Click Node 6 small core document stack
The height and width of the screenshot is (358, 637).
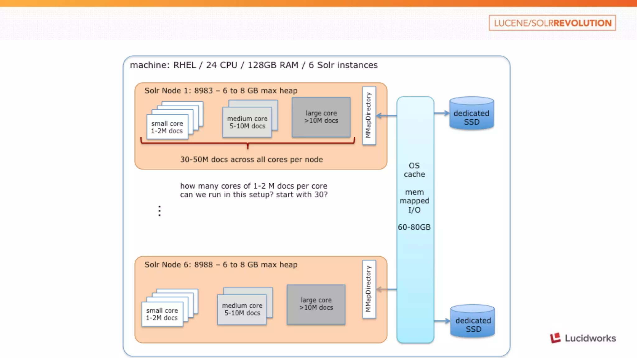[163, 313]
